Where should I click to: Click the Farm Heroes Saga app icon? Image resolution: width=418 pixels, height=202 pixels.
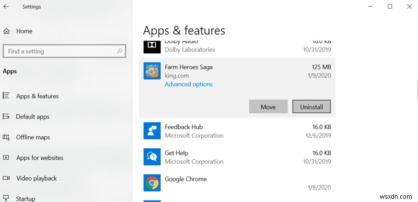pyautogui.click(x=152, y=71)
